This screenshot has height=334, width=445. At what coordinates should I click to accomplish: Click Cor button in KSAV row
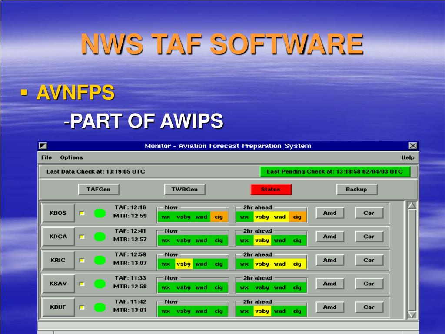(x=369, y=284)
